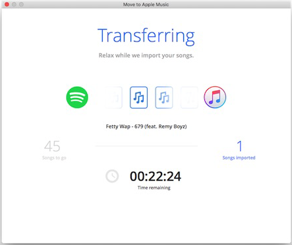The height and width of the screenshot is (245, 292).
Task: Click the Apple Music iTunes icon
Action: point(215,97)
